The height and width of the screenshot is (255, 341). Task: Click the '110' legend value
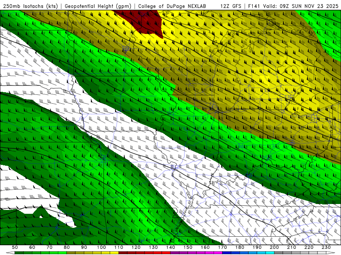118,247
